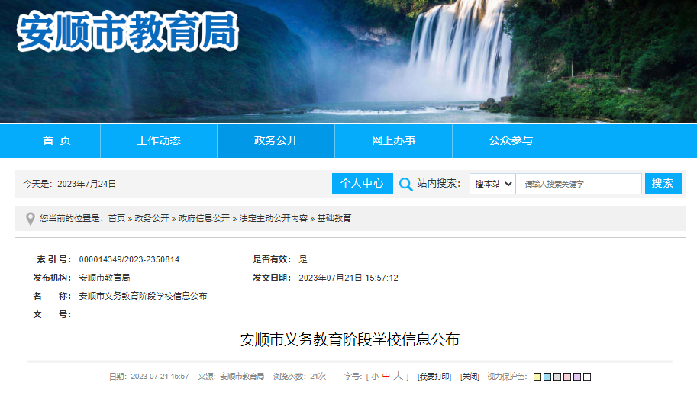Screen dimensions: 697x395
Task: Click the search keyword input field
Action: coord(579,184)
